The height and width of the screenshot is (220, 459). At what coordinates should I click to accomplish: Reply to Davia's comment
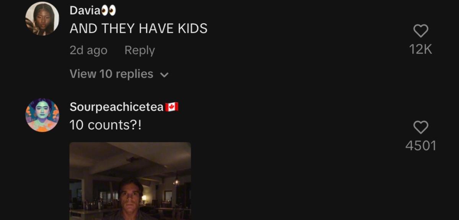(x=140, y=50)
